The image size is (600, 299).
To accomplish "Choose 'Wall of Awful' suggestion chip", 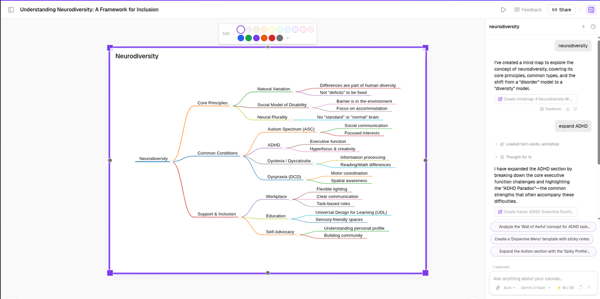I will coord(543,227).
